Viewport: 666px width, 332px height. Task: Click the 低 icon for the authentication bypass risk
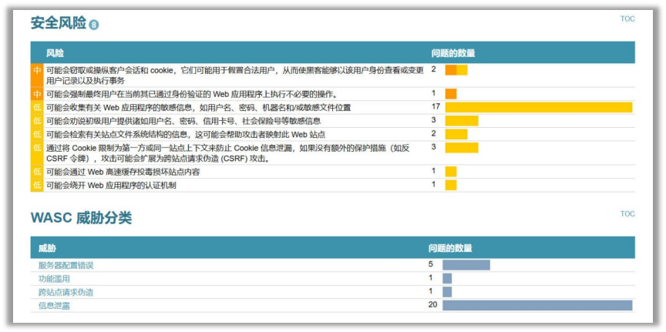[37, 185]
